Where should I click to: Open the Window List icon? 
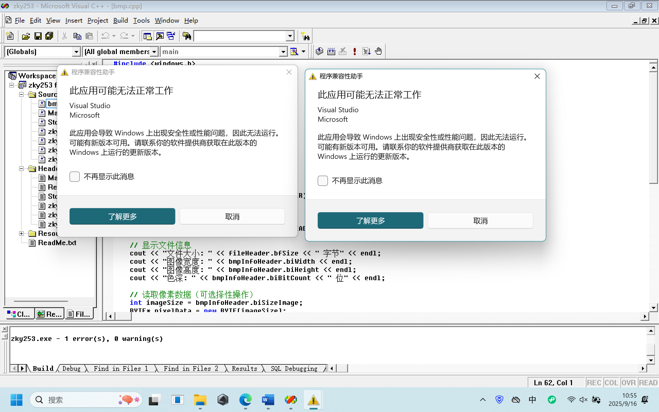[171, 36]
